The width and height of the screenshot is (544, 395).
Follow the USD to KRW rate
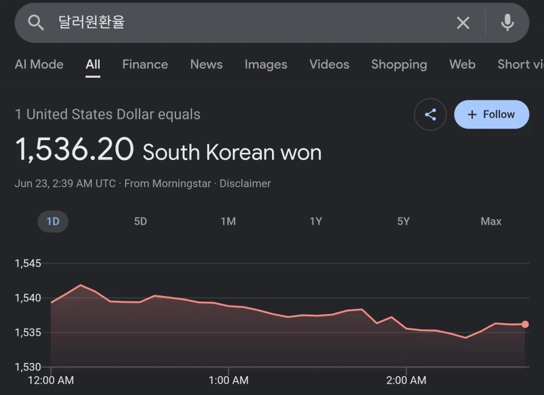click(491, 114)
